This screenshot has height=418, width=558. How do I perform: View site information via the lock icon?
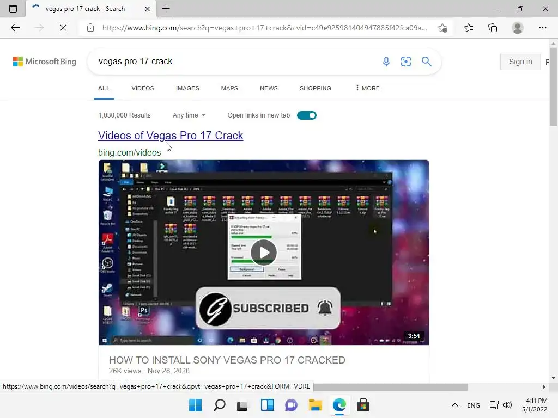90,28
